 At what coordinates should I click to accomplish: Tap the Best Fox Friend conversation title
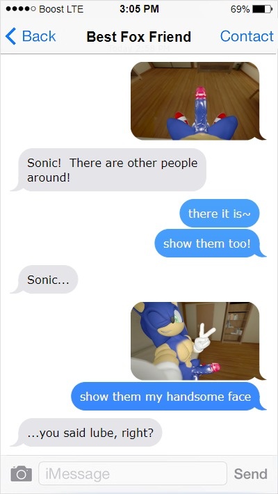tap(139, 37)
